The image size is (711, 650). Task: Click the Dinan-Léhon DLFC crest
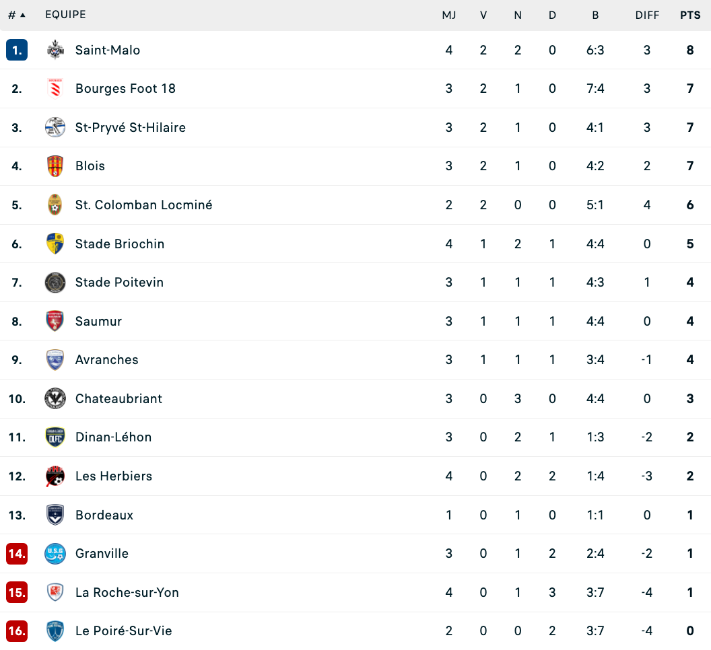point(55,437)
